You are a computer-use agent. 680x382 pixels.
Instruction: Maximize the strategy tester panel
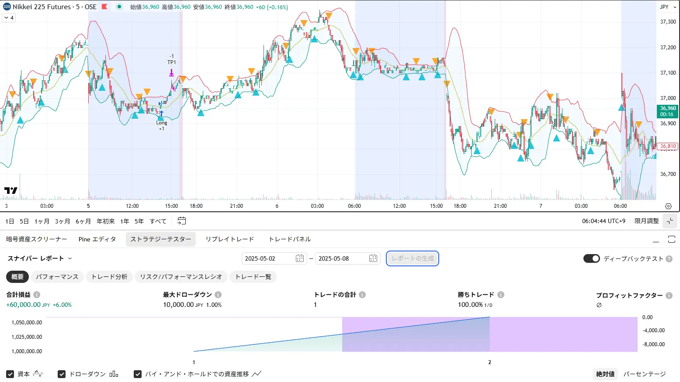(672, 239)
